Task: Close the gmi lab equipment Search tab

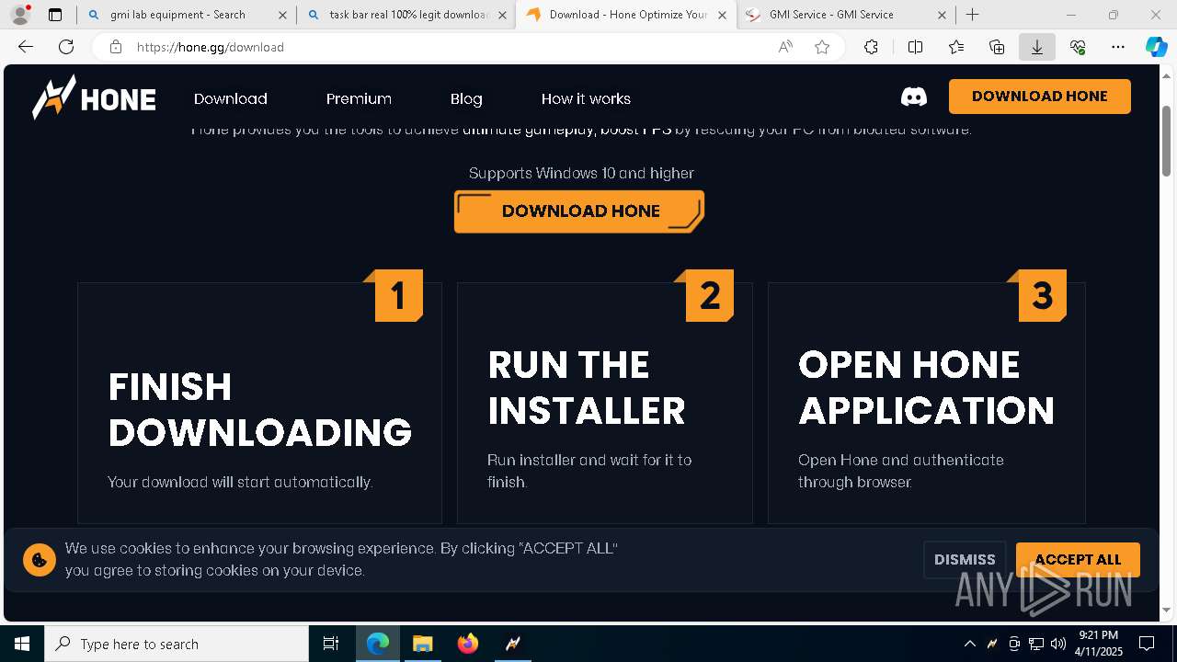Action: pyautogui.click(x=282, y=15)
